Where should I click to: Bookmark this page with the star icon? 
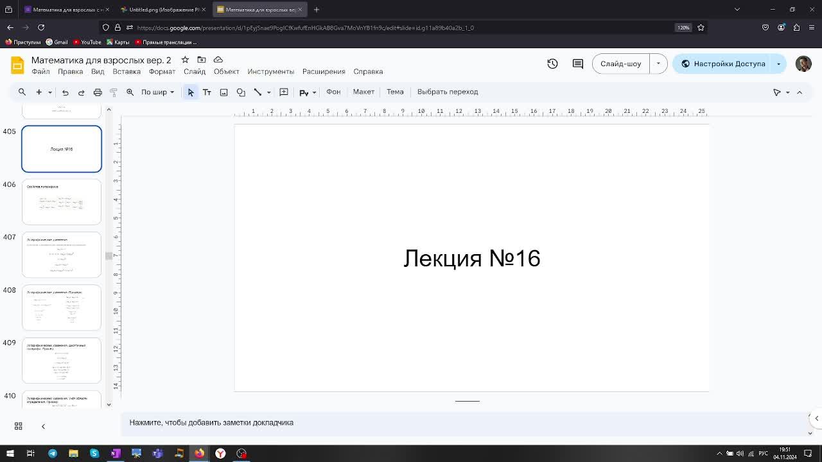tap(701, 28)
